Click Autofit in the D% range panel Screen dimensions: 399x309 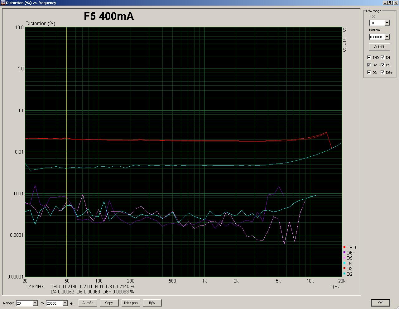pos(379,47)
